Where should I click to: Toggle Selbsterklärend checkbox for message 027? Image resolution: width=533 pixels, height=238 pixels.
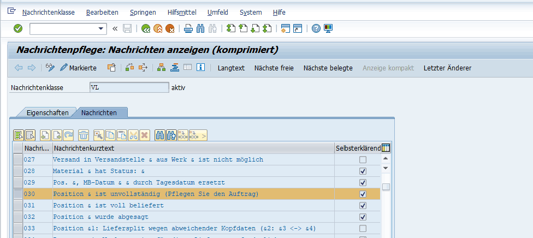point(363,160)
